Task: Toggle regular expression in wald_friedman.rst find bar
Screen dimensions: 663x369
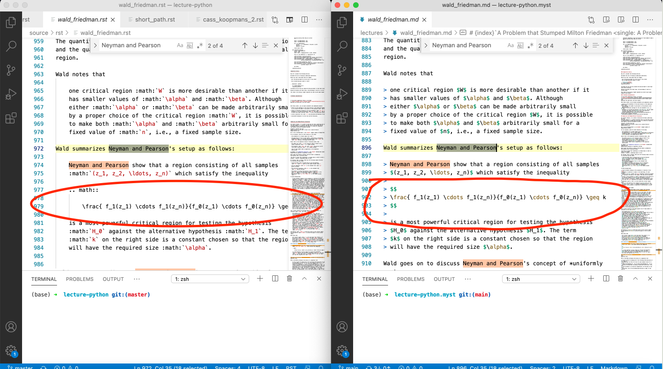Action: pyautogui.click(x=200, y=45)
